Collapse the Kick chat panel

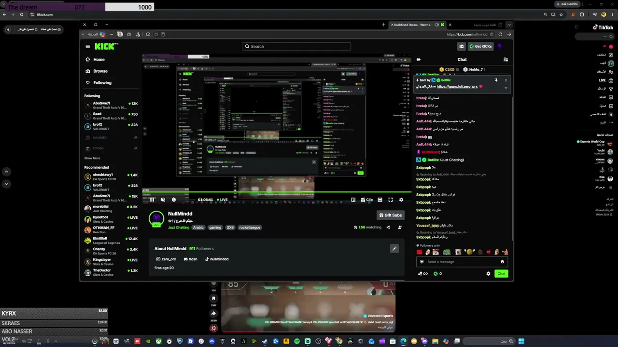tap(419, 60)
